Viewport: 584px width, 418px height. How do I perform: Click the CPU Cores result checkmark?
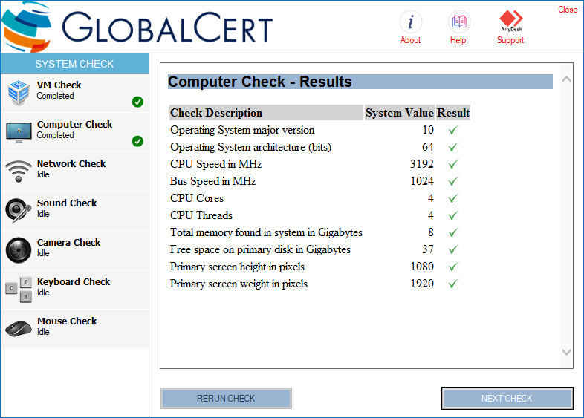[x=452, y=198]
